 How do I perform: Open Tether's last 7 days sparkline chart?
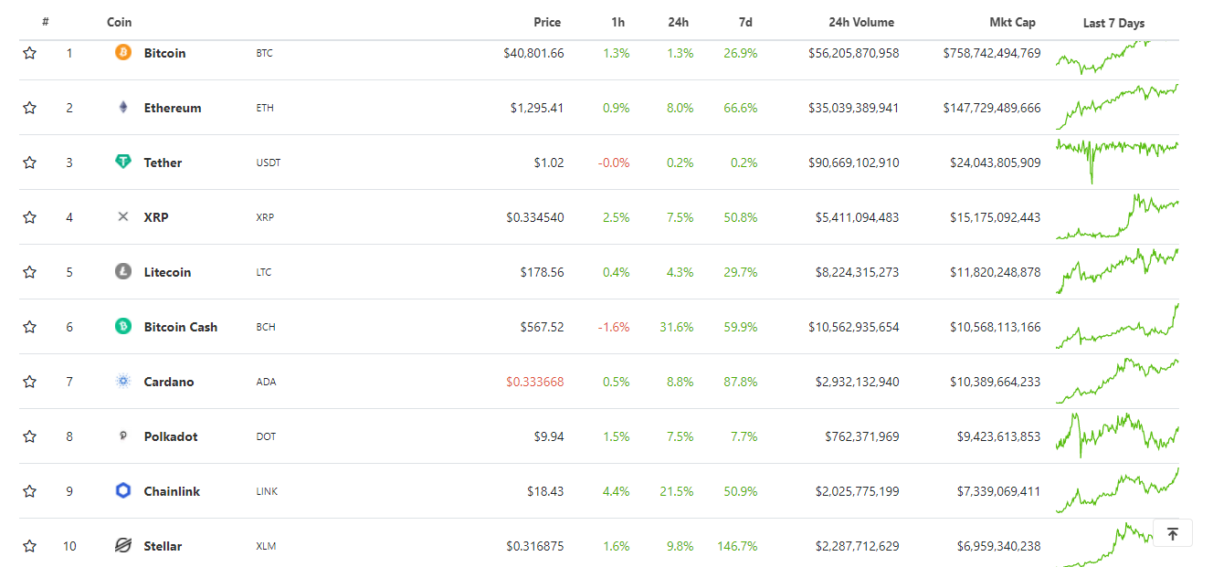click(1116, 155)
